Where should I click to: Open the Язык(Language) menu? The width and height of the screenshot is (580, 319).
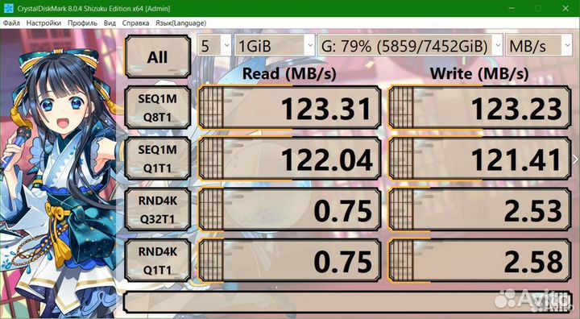181,23
